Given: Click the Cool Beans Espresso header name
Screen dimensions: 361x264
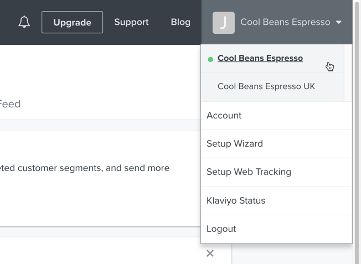Looking at the screenshot, I should tap(285, 22).
